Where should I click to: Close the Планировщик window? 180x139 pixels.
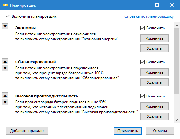(x=172, y=5)
